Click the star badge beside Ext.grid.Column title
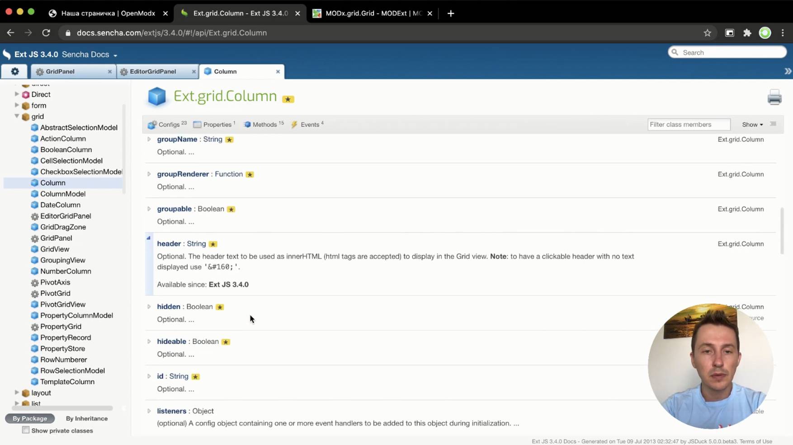Screen dimensions: 793x445 [288, 99]
